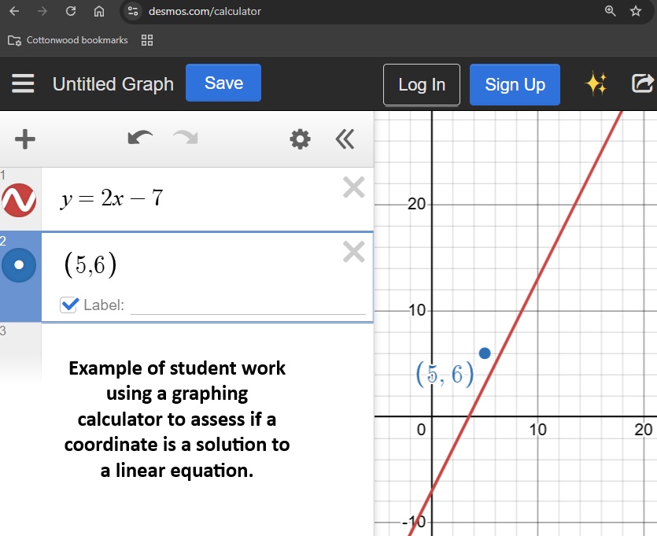Viewport: 657px width, 536px height.
Task: Open the expression list settings gear
Action: click(x=300, y=139)
